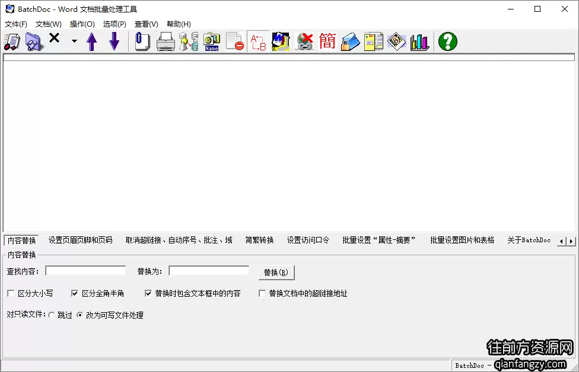
Task: Switch to 简繁转换 tab
Action: 260,240
